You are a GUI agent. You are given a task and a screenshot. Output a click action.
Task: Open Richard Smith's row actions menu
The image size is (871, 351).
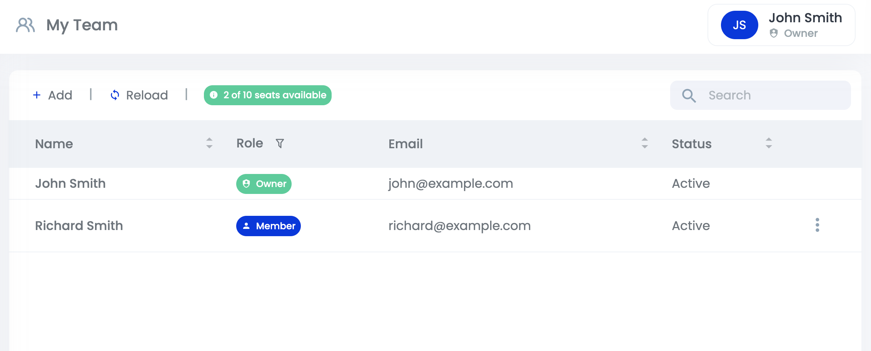click(817, 226)
